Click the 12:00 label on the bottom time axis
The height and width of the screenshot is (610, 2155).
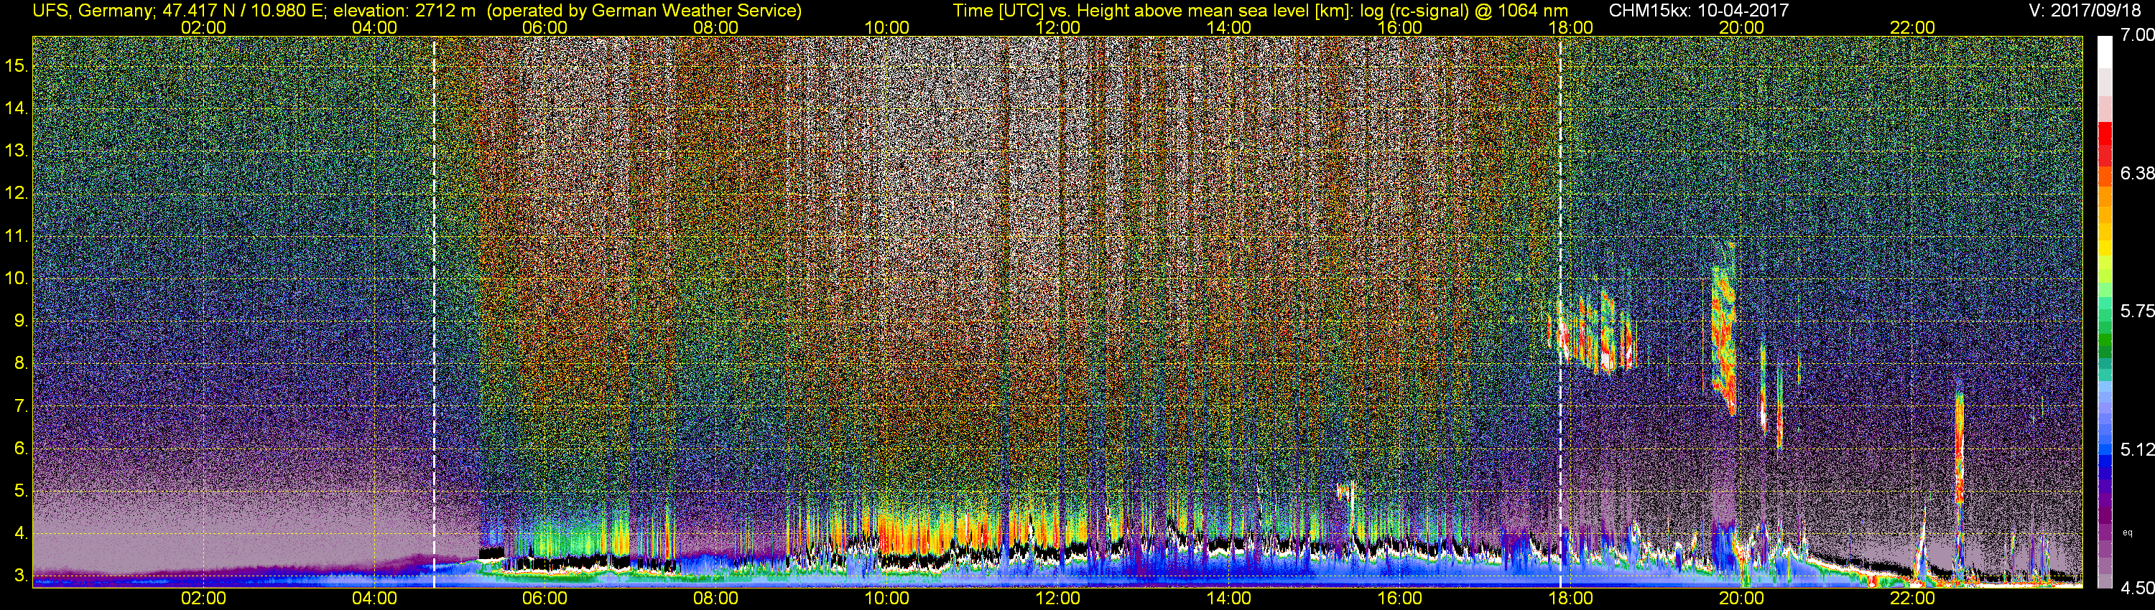pyautogui.click(x=1057, y=599)
